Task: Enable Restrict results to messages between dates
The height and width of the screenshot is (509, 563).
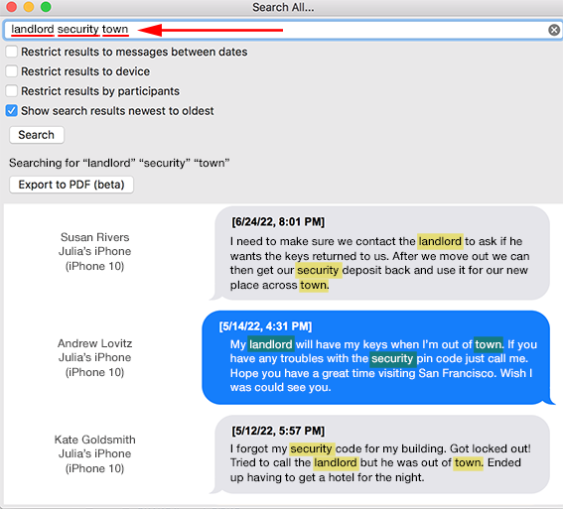Action: [12, 52]
